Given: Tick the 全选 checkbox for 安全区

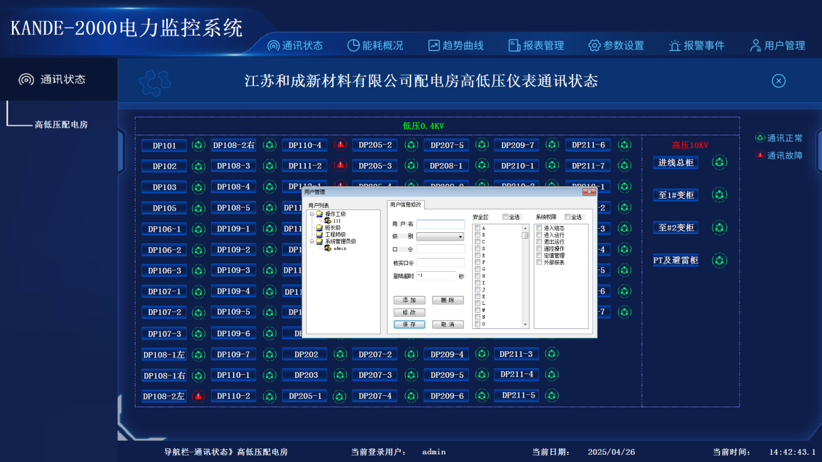Looking at the screenshot, I should 505,217.
